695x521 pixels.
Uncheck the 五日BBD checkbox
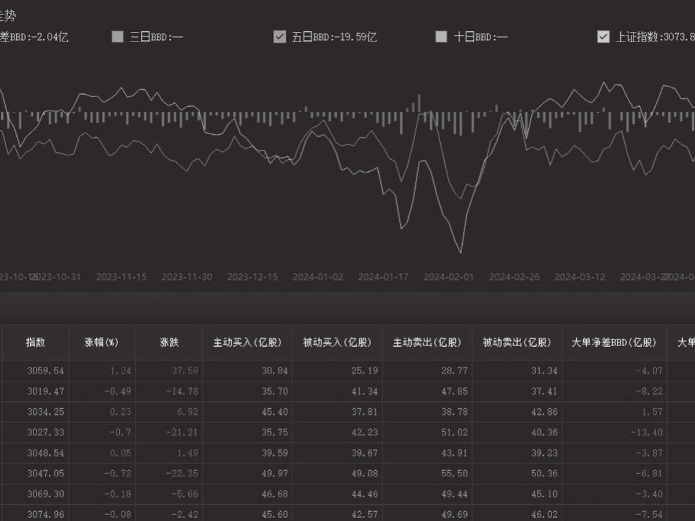tap(280, 37)
